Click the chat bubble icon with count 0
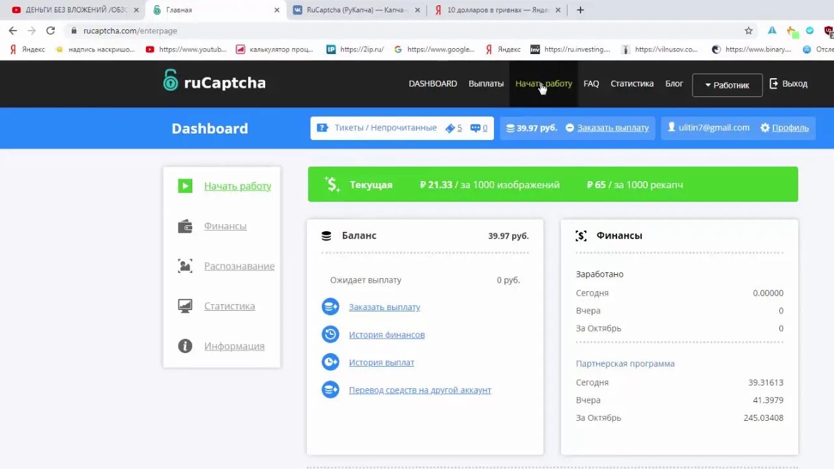834x469 pixels. coord(475,128)
